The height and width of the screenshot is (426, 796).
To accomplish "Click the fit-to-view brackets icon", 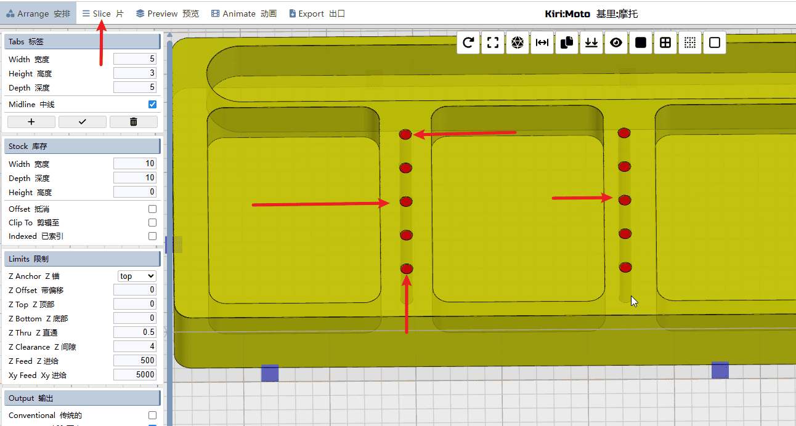I will (493, 42).
